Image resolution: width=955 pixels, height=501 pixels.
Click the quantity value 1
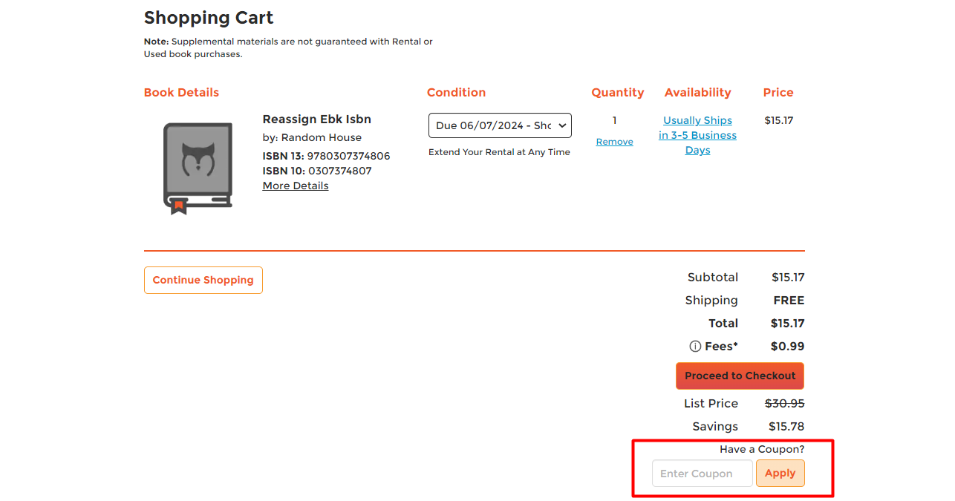pos(614,120)
